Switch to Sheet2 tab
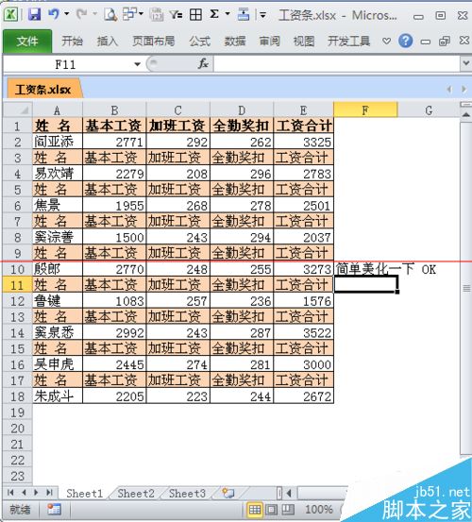The image size is (472, 522). [136, 493]
